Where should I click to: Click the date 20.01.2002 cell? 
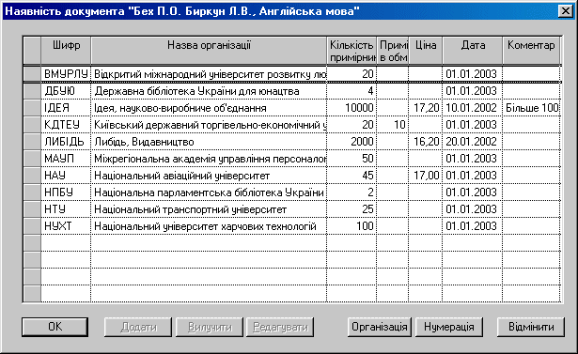coord(473,142)
